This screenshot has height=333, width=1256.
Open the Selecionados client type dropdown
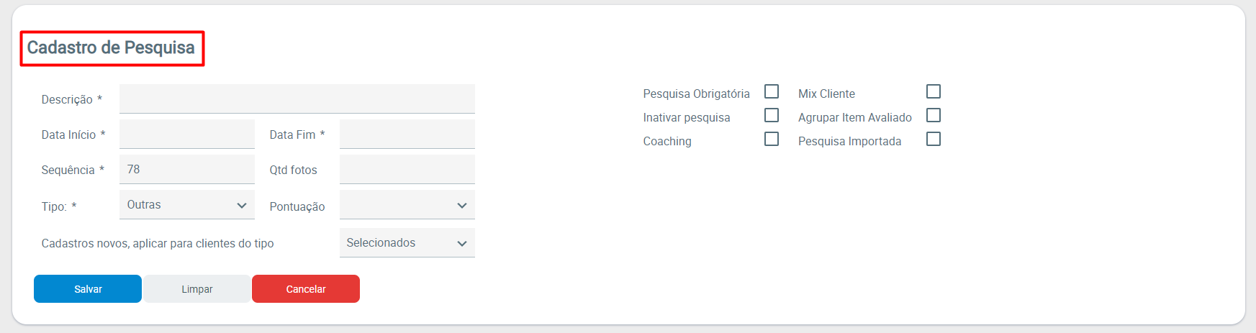(x=407, y=243)
